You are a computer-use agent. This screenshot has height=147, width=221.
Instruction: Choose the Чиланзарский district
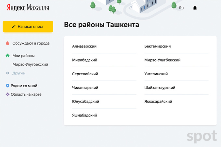tap(85, 88)
